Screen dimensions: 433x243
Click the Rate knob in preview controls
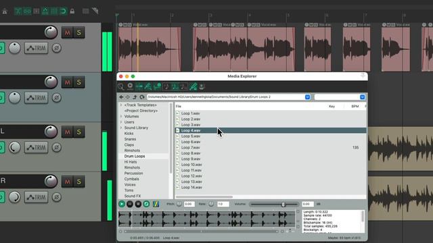click(211, 204)
